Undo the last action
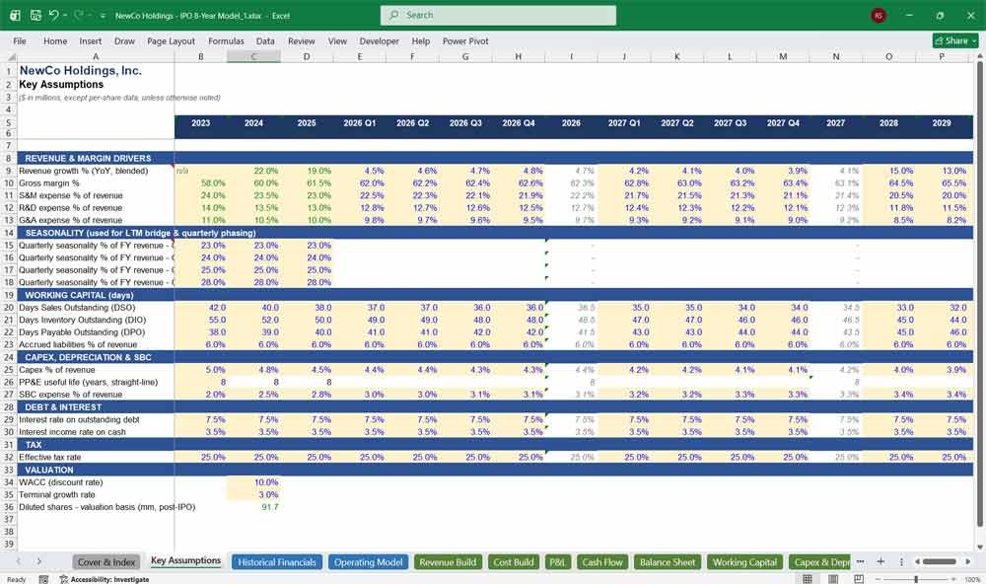 53,15
